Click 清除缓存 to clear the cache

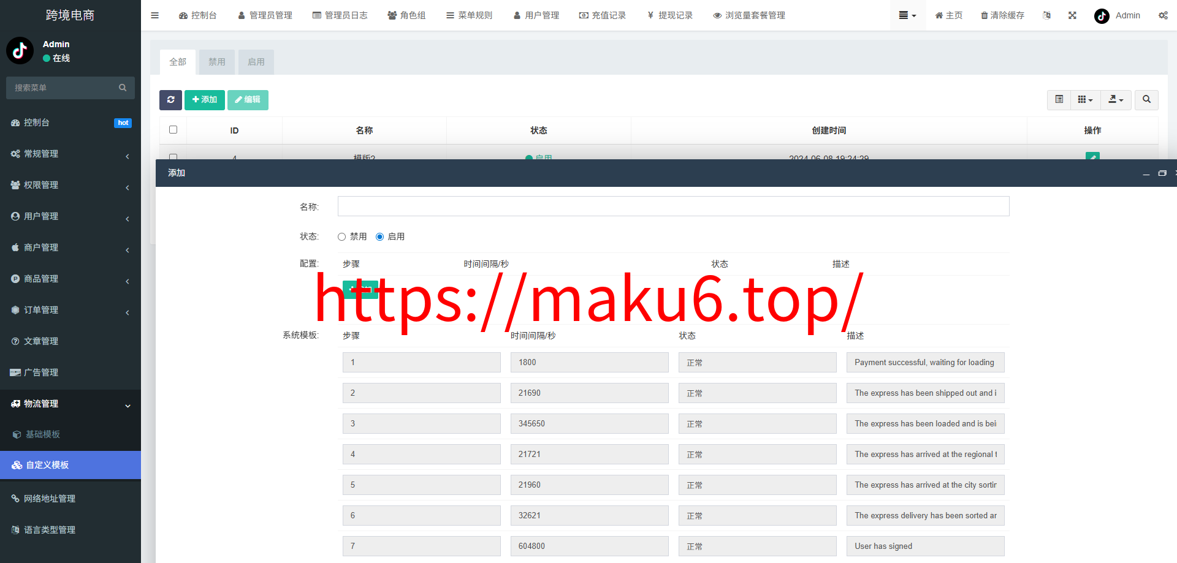[x=1002, y=15]
